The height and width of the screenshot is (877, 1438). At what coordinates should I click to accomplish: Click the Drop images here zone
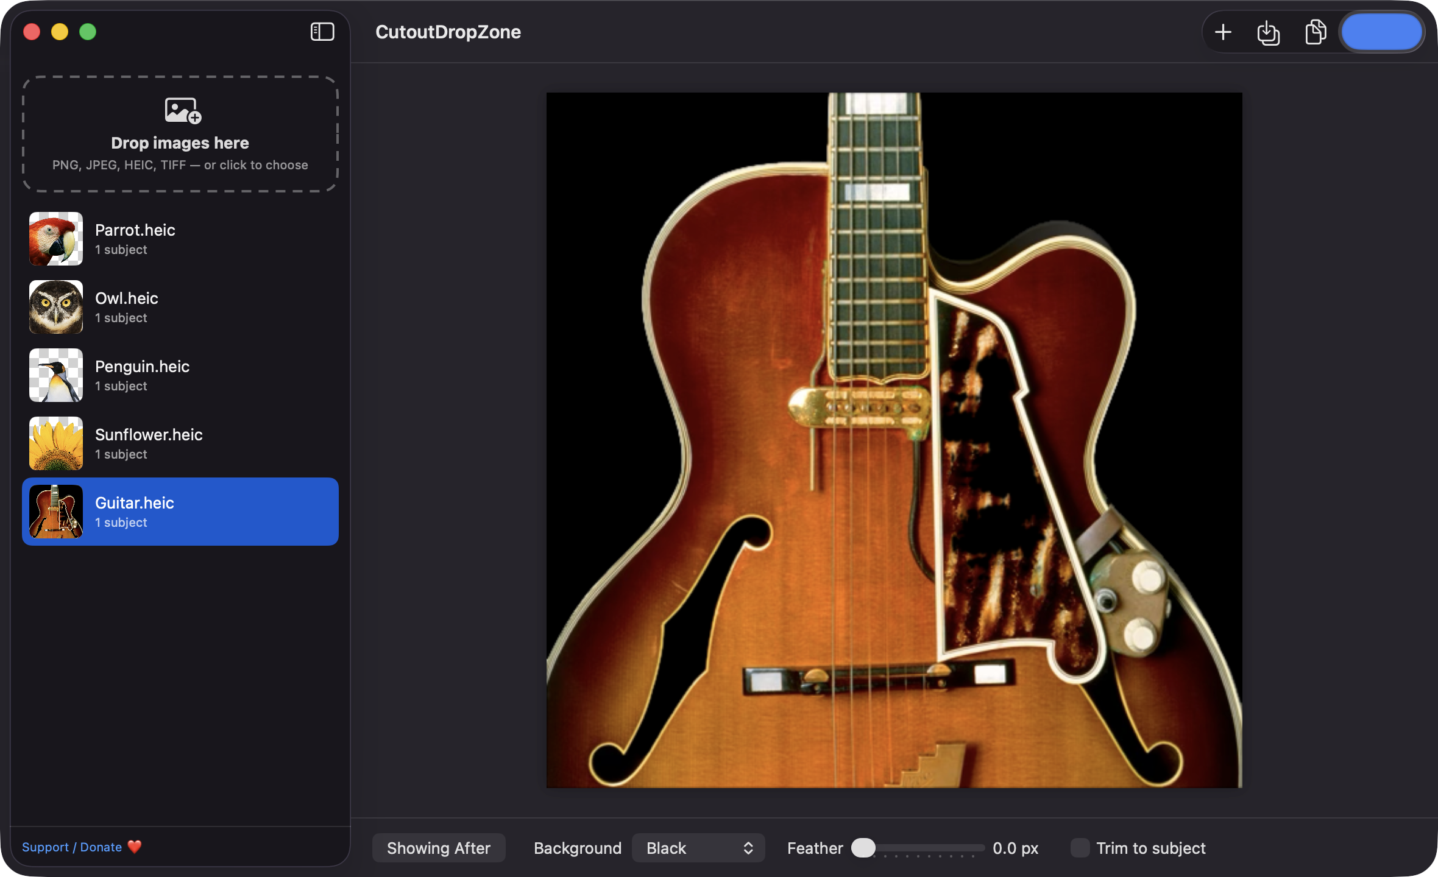tap(180, 134)
